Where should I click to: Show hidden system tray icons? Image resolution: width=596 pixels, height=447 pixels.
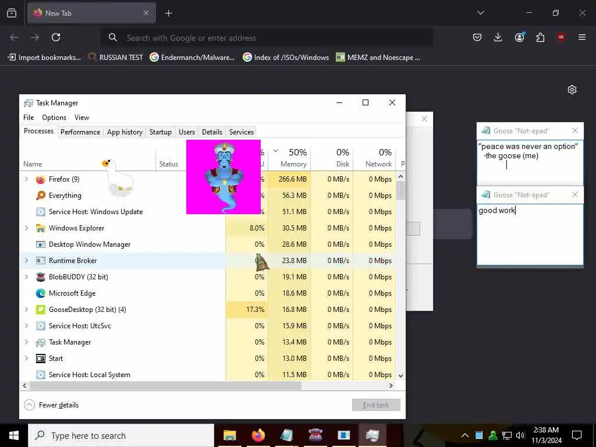click(x=465, y=435)
